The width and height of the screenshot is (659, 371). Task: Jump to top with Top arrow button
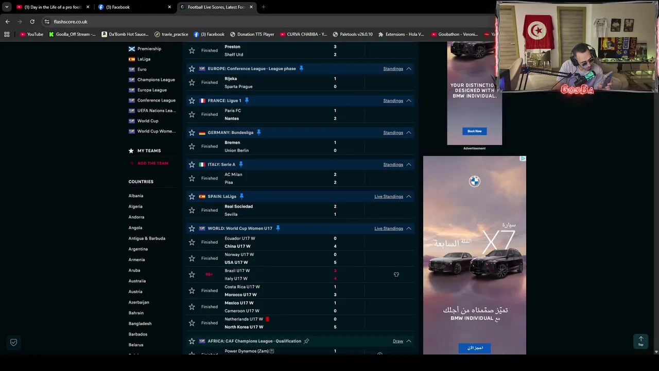click(x=641, y=341)
